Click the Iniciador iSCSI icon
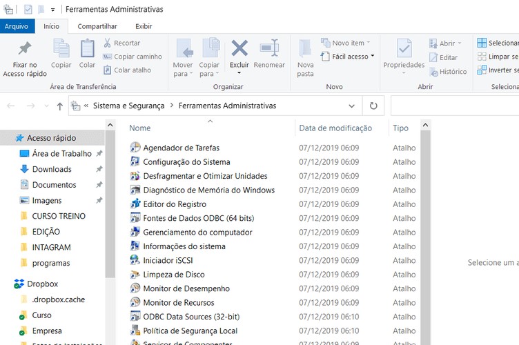 [x=135, y=260]
